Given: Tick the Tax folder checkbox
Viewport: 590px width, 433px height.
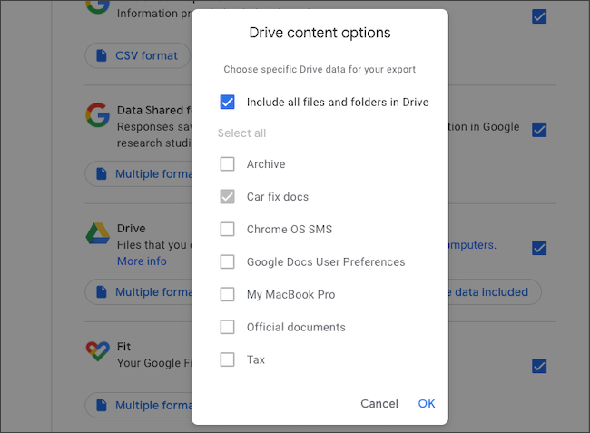Looking at the screenshot, I should (x=228, y=359).
